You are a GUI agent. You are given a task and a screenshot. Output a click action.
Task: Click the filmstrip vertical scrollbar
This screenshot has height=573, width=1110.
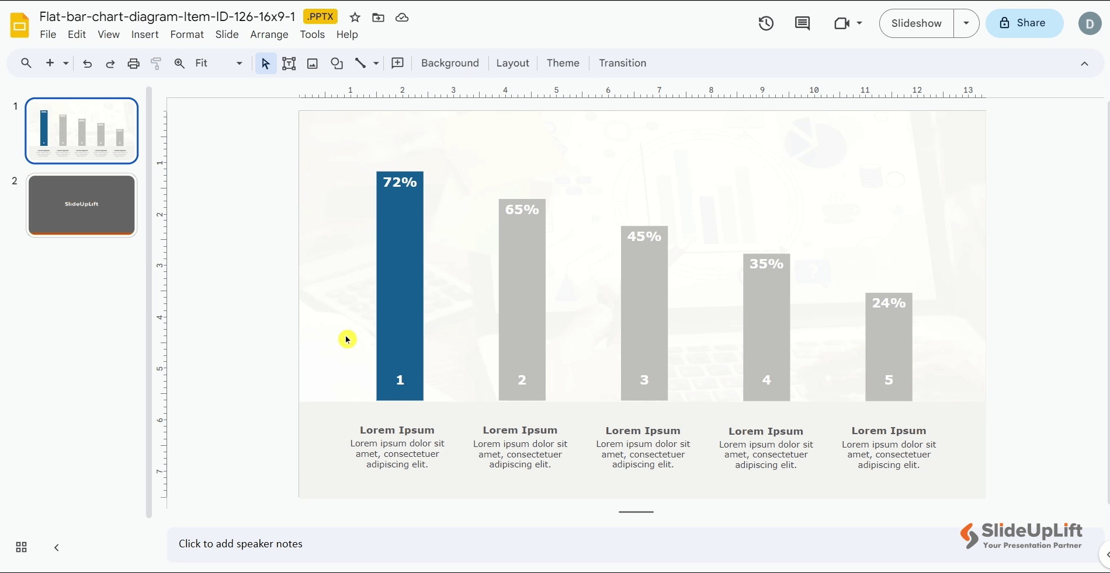[149, 302]
